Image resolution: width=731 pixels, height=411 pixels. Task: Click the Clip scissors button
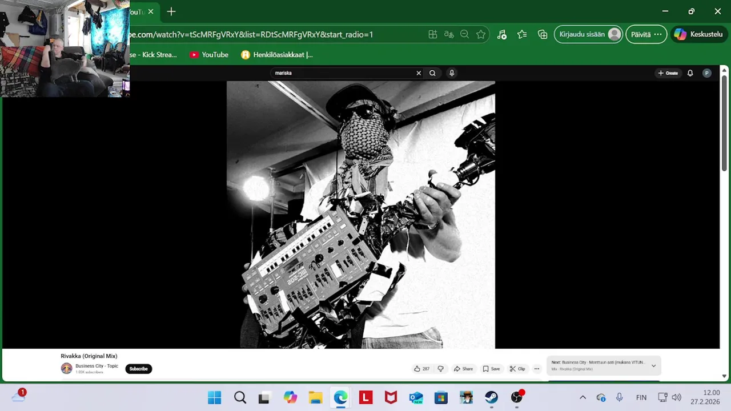click(517, 369)
